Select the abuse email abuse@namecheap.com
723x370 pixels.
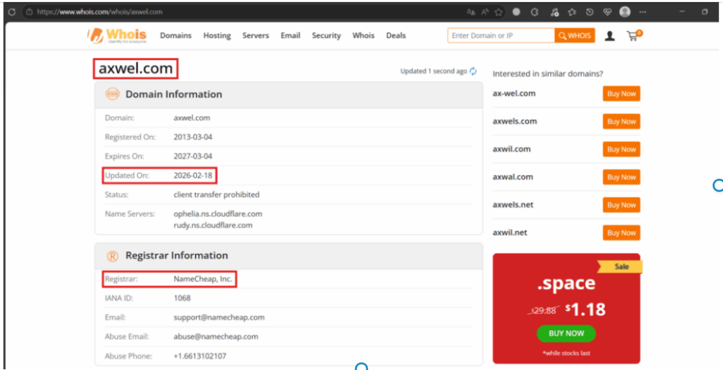216,337
